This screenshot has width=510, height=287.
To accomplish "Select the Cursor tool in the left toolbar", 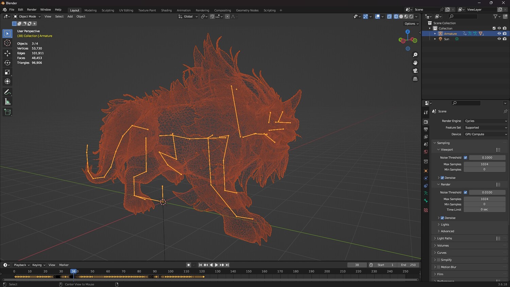I will [x=7, y=43].
